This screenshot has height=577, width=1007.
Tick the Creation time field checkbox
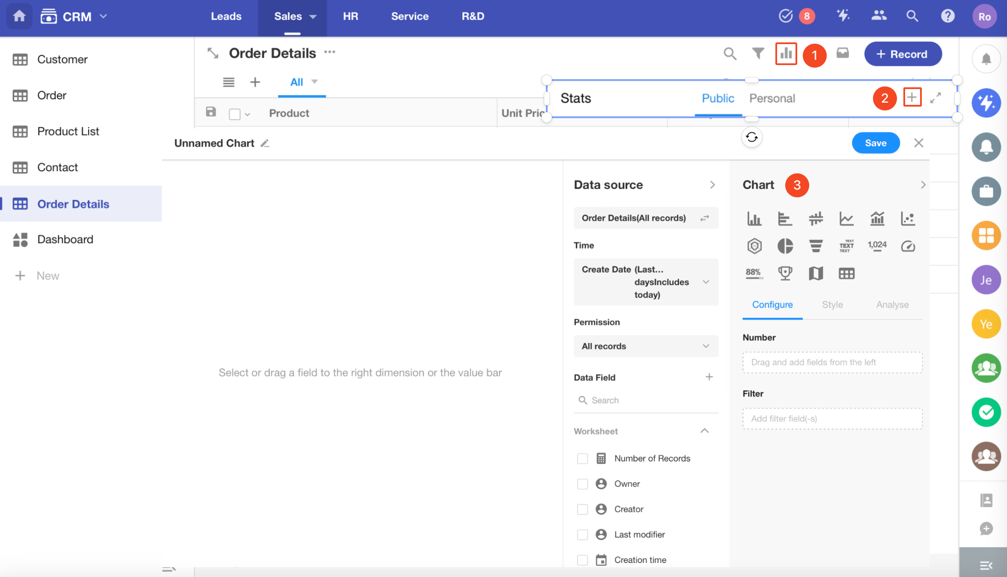[582, 560]
